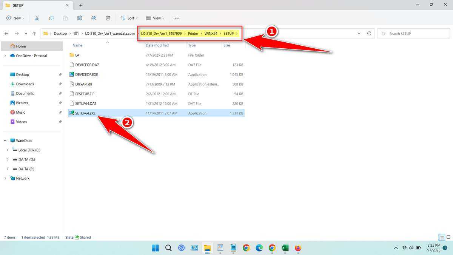453x255 pixels.
Task: Open the View menu
Action: click(x=155, y=18)
